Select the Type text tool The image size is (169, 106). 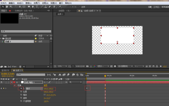coord(37,7)
